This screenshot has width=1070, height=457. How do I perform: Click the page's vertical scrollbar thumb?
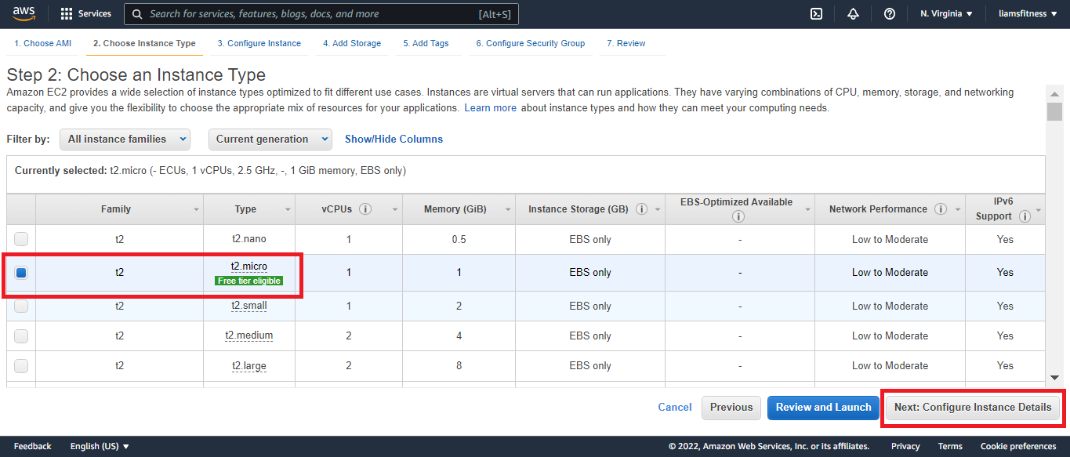[1054, 112]
